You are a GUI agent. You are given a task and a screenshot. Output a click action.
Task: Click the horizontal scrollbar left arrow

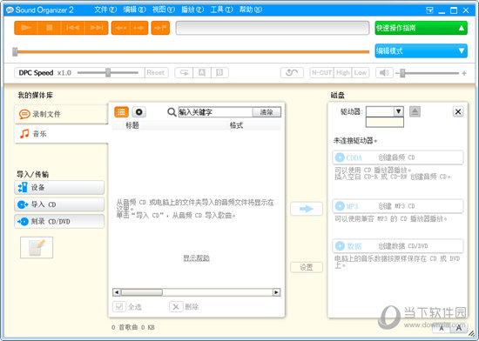click(x=117, y=292)
